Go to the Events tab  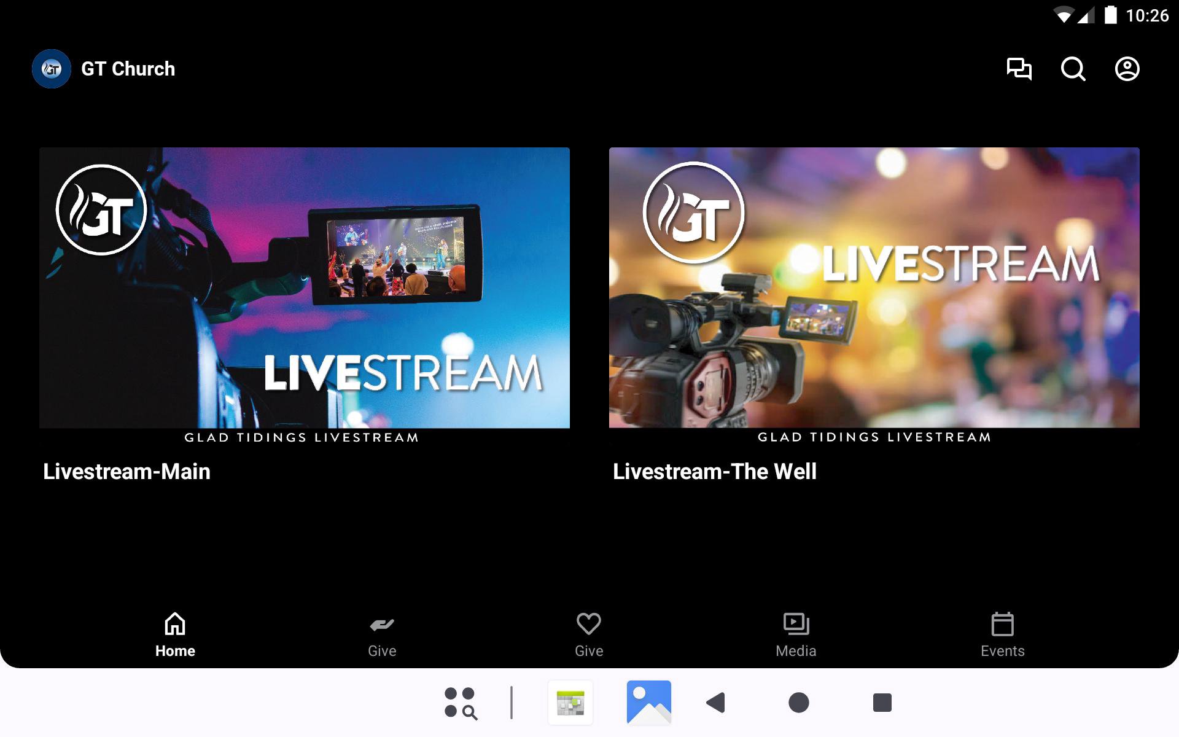[x=1002, y=635]
